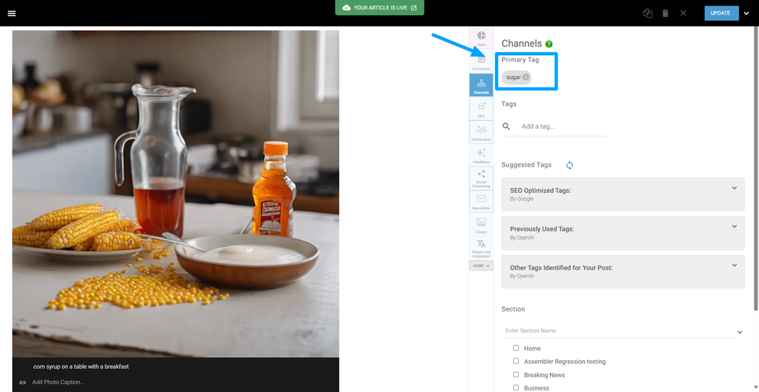759x392 pixels.
Task: Switch to the Newsletter tab
Action: pyautogui.click(x=481, y=202)
